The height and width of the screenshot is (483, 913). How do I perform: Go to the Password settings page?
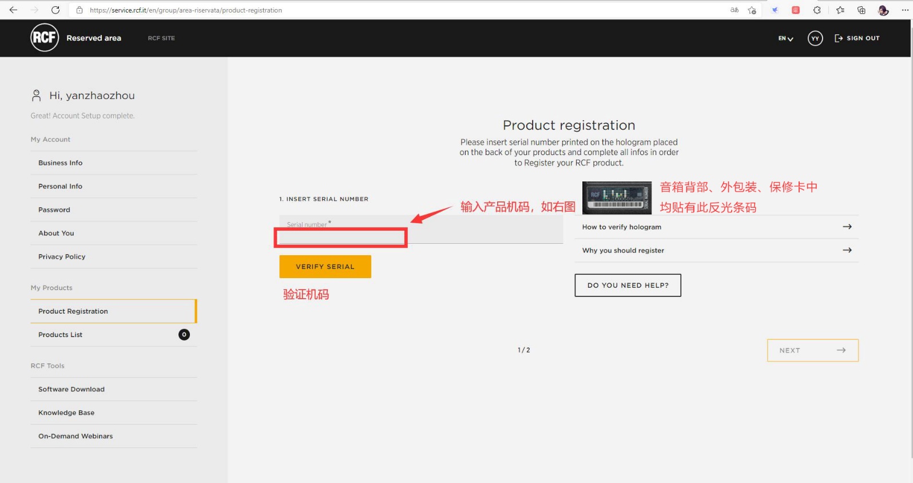click(x=114, y=210)
